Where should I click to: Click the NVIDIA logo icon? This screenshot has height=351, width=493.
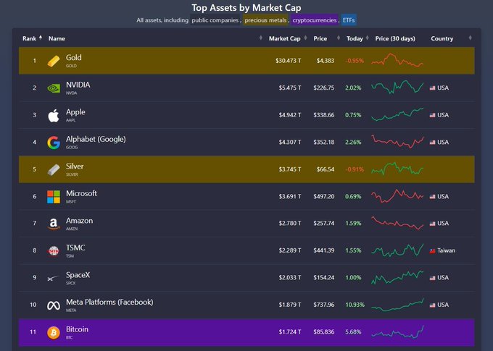pyautogui.click(x=54, y=88)
